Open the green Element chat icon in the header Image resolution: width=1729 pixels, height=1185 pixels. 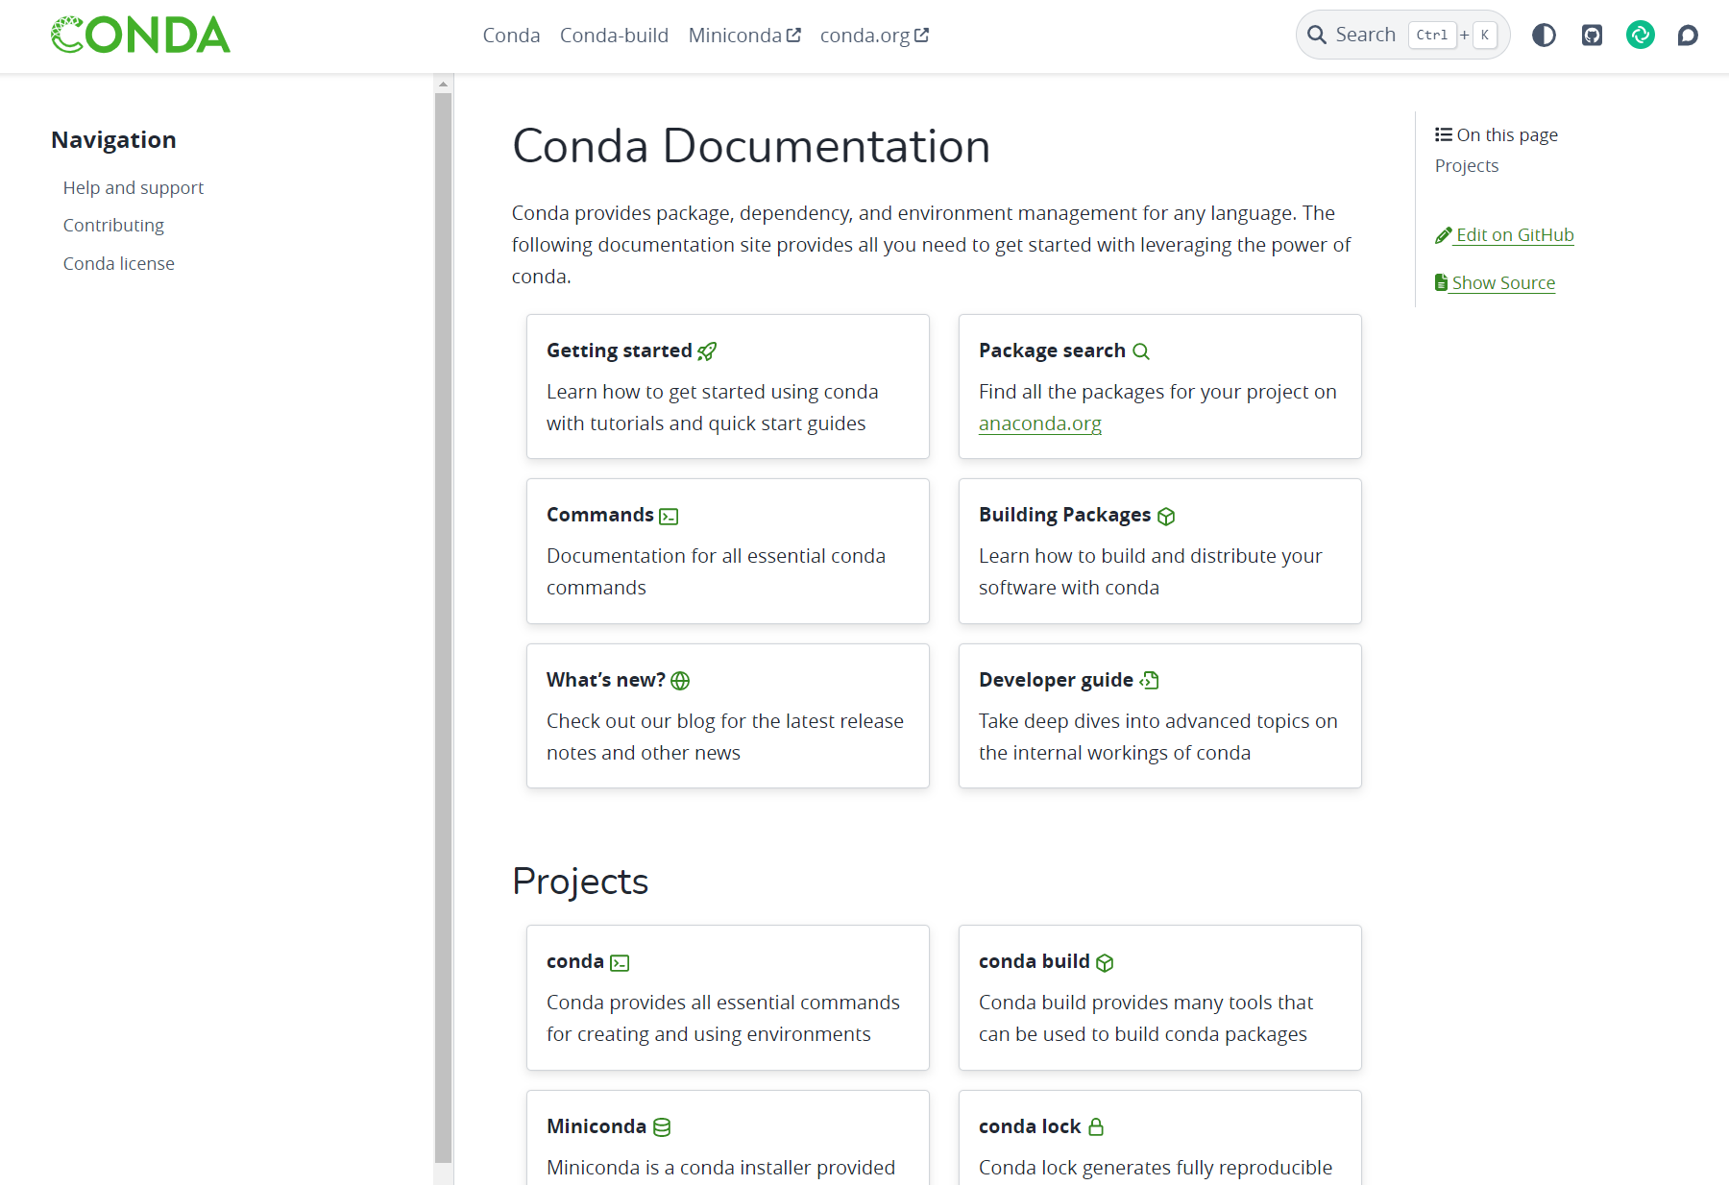pos(1640,36)
